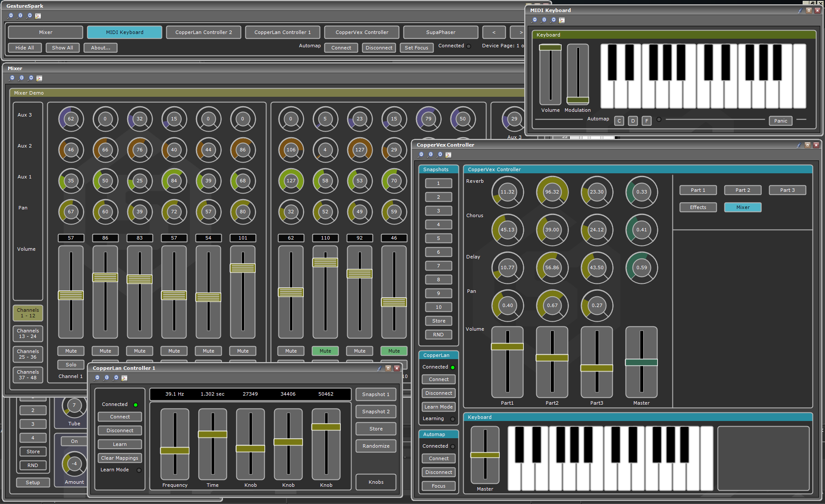Click the empty XY pad beside the CopperVex keyboard
Image resolution: width=825 pixels, height=504 pixels.
tap(764, 458)
